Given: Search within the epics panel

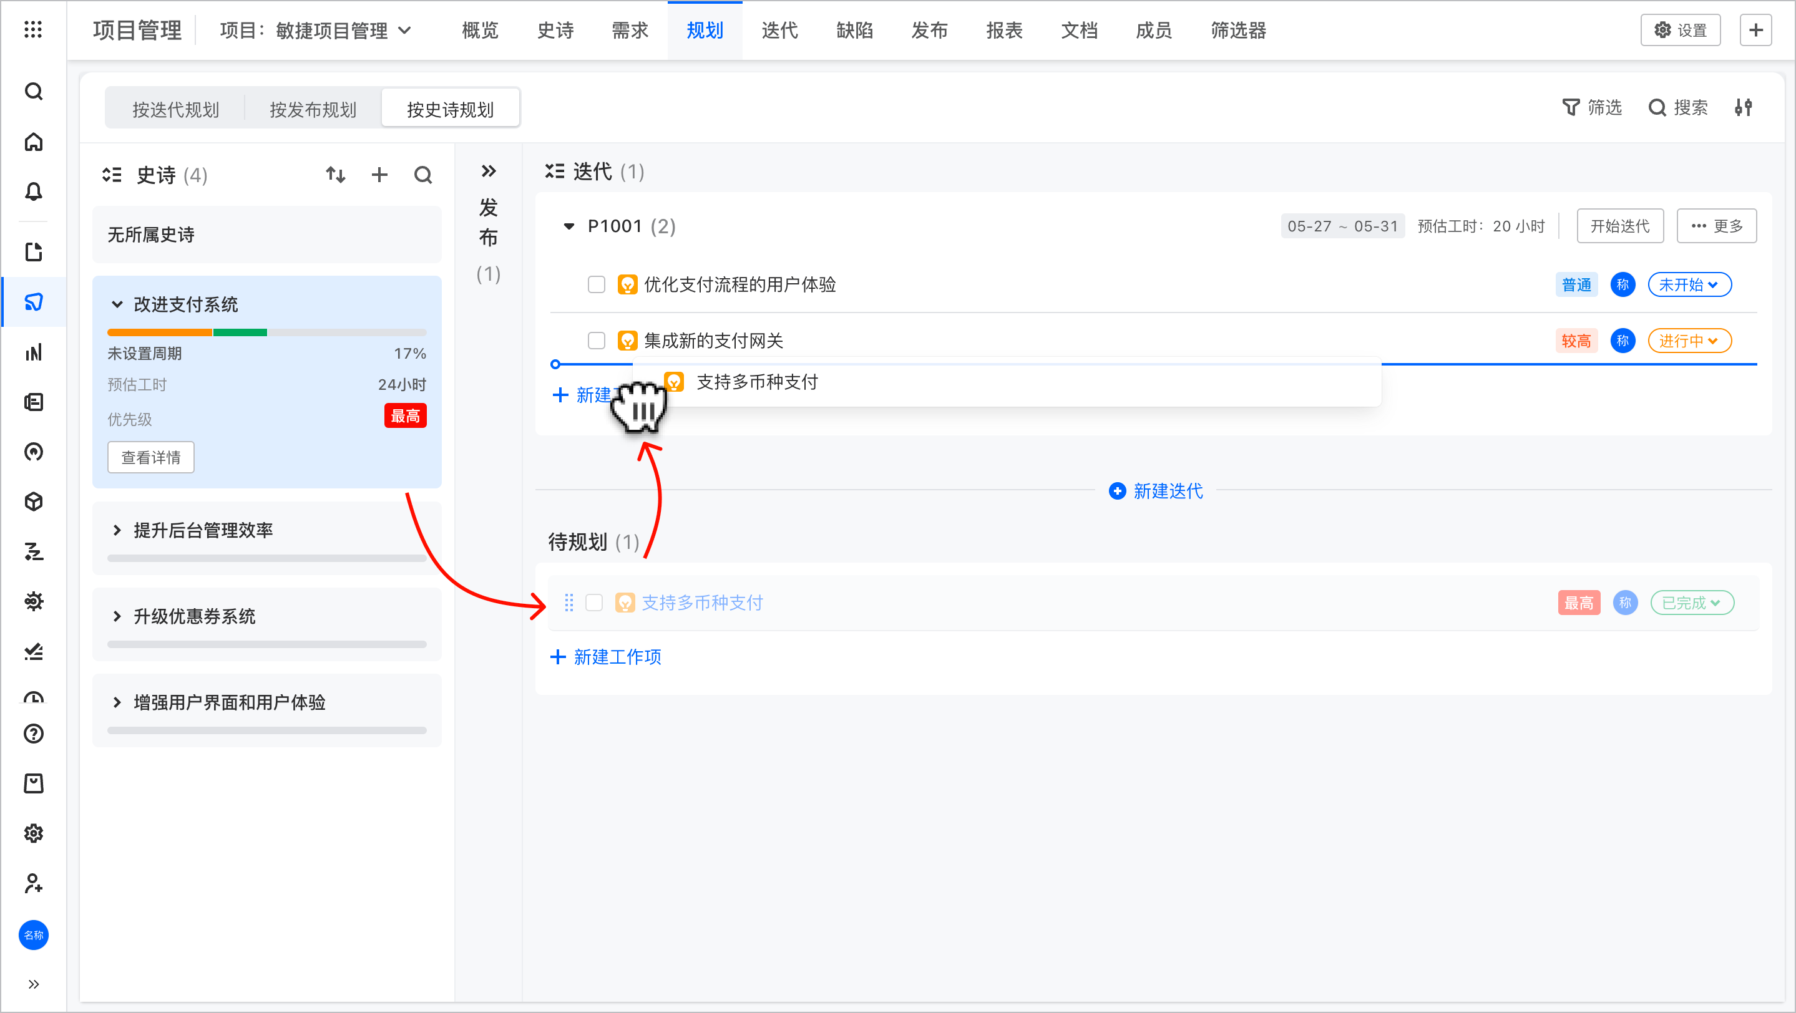Looking at the screenshot, I should 423,175.
